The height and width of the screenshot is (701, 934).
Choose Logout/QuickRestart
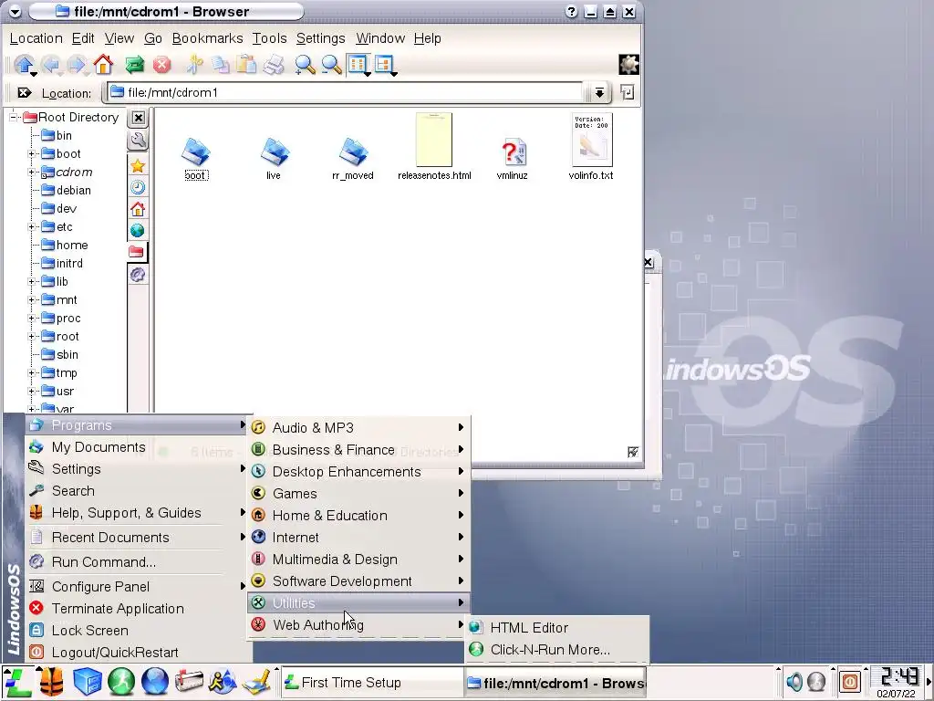coord(137,652)
